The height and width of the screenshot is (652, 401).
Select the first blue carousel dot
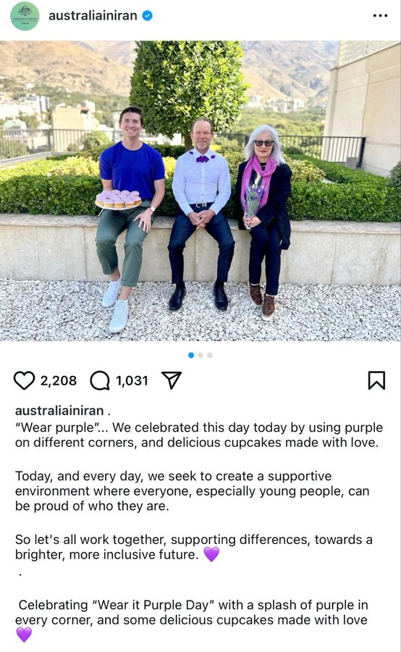click(191, 355)
